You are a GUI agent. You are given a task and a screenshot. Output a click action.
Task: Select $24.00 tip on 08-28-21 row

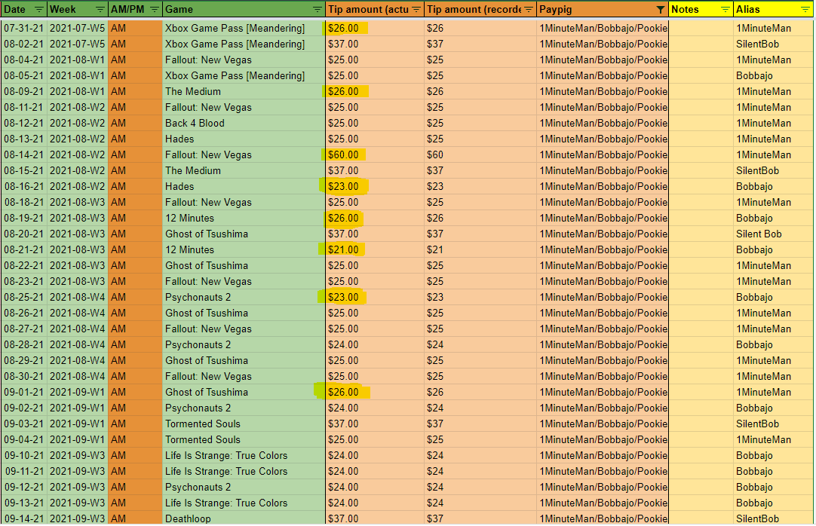(375, 344)
